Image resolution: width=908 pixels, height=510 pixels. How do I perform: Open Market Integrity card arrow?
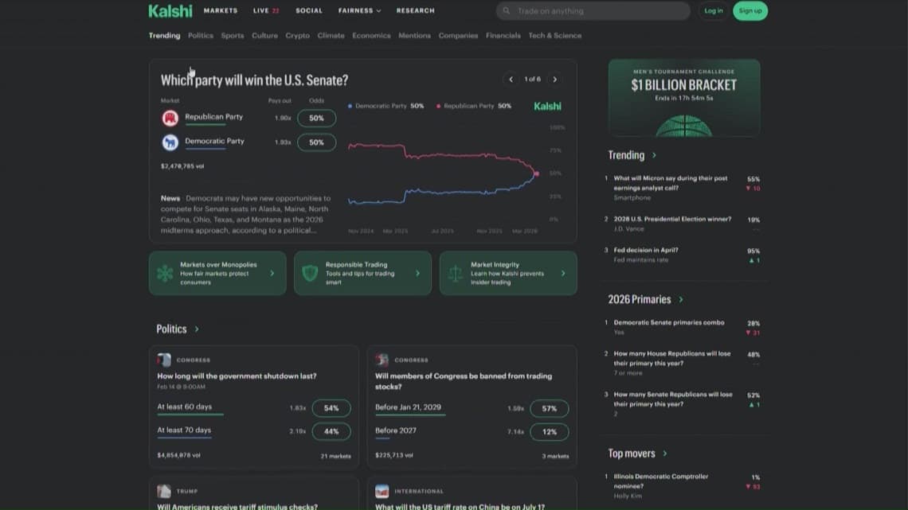[563, 273]
